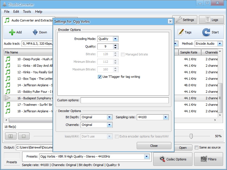Screen dimensions: 227x170
Task: Open the Audio track dropdown
Action: coord(176,44)
